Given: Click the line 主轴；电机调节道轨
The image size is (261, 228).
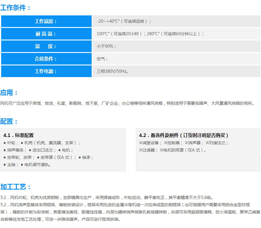Looking at the screenshot, I should point(27,165).
